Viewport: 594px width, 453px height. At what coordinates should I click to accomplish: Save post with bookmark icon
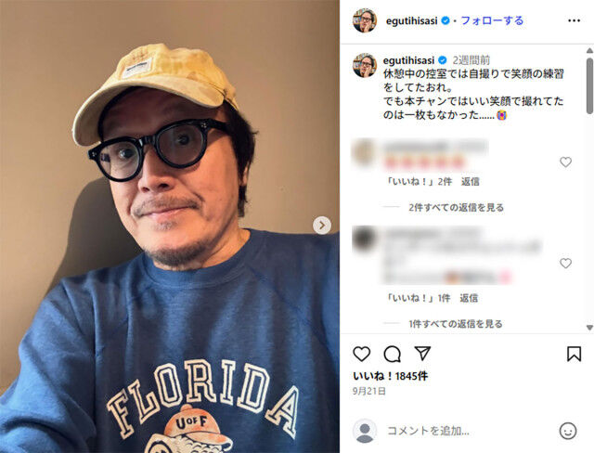tap(574, 355)
